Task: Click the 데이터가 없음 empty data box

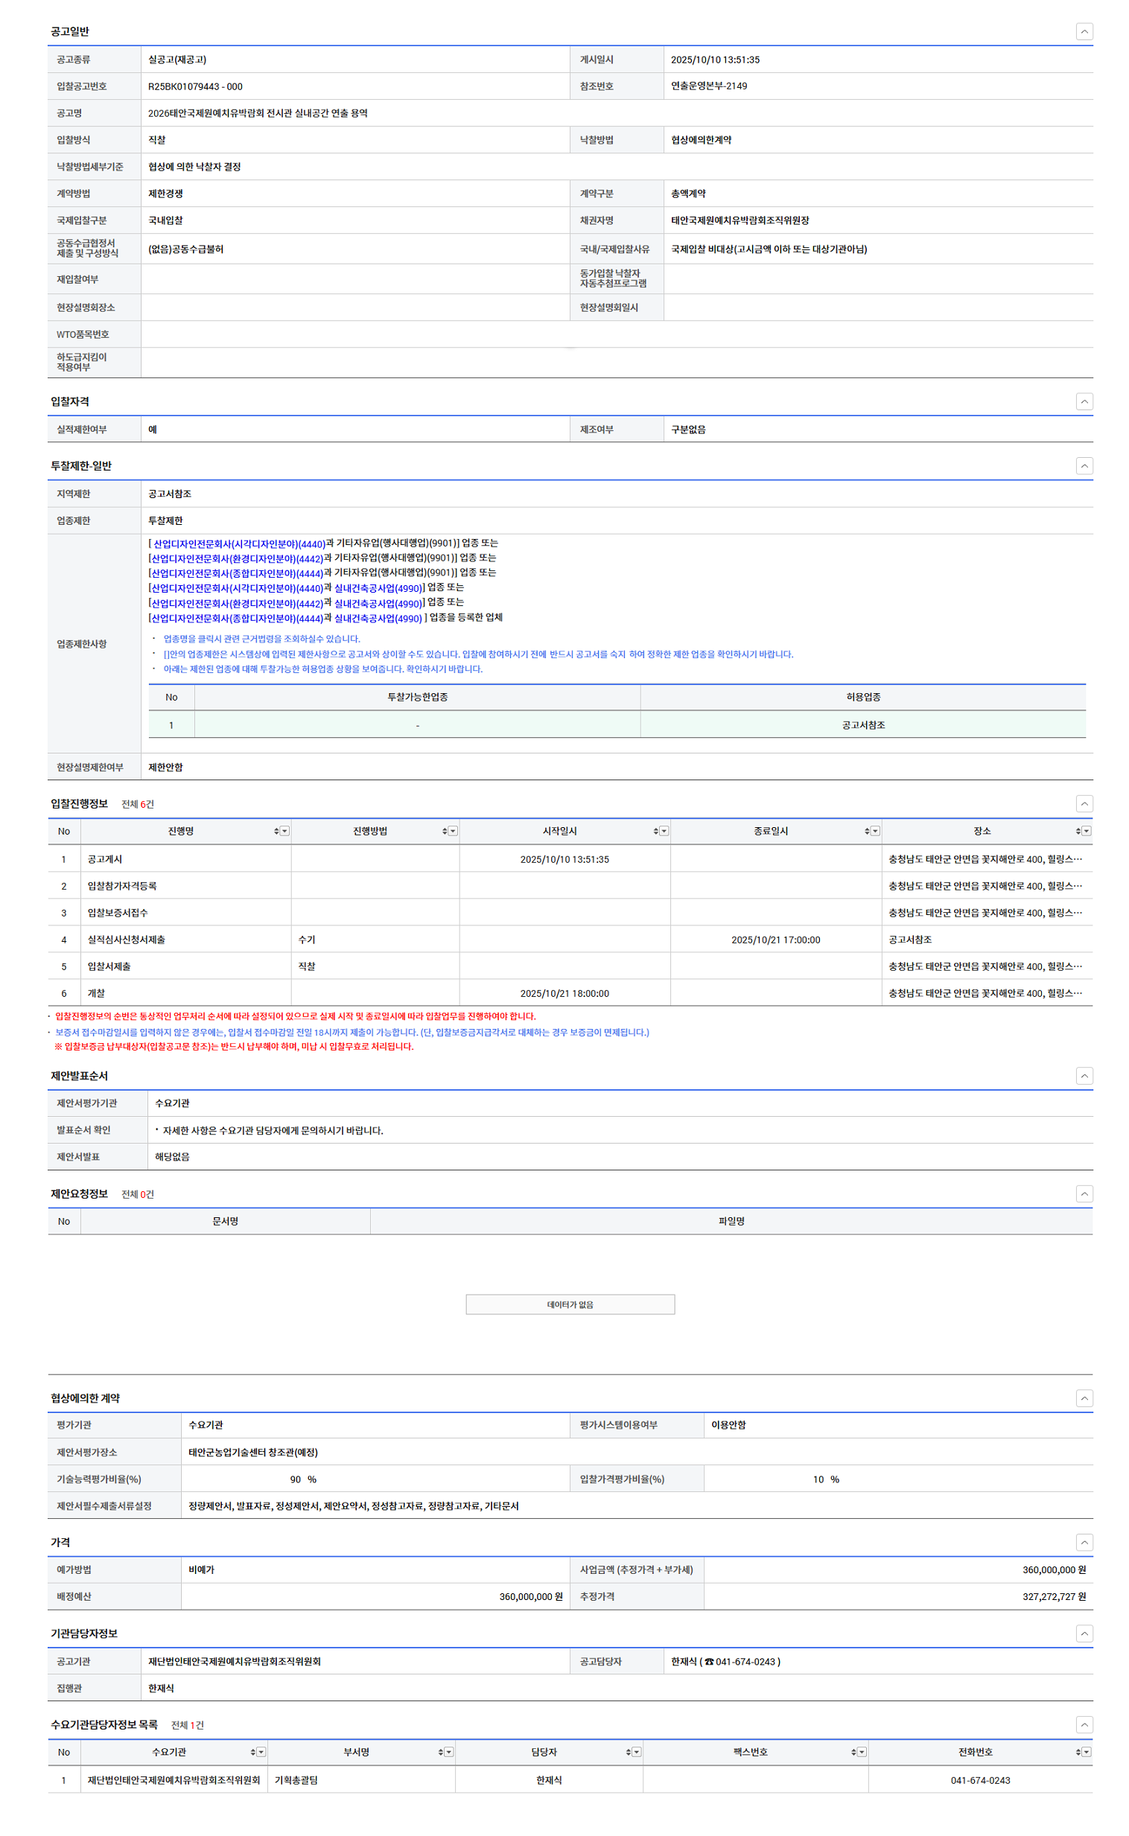Action: (x=570, y=1304)
